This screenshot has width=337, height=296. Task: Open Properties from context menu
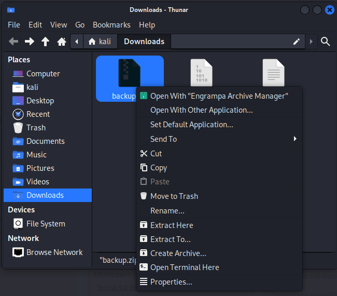coord(219,282)
